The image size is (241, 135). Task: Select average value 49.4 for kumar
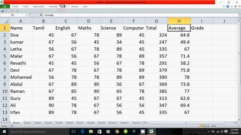coord(179,42)
